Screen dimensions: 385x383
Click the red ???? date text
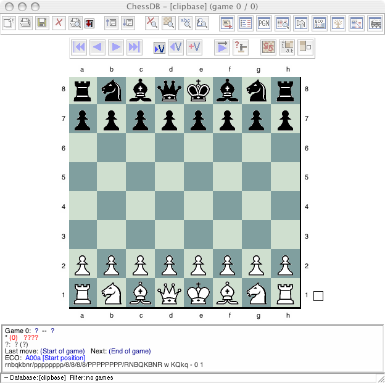point(31,337)
